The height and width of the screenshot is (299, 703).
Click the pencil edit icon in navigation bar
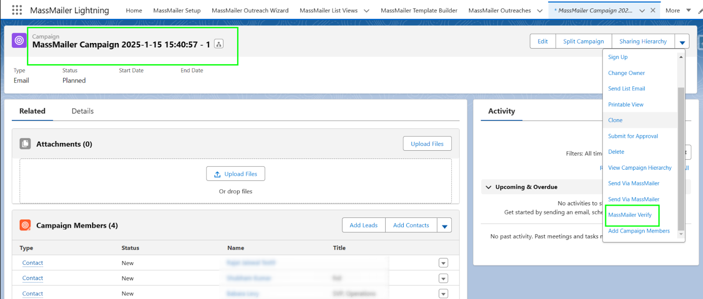[x=700, y=11]
